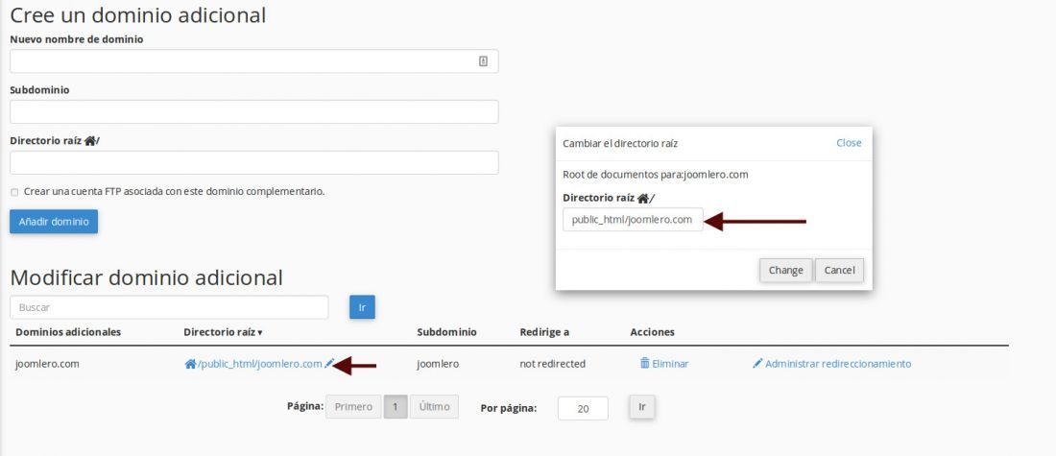Click the Buscar search field
The image size is (1056, 456).
[x=169, y=307]
